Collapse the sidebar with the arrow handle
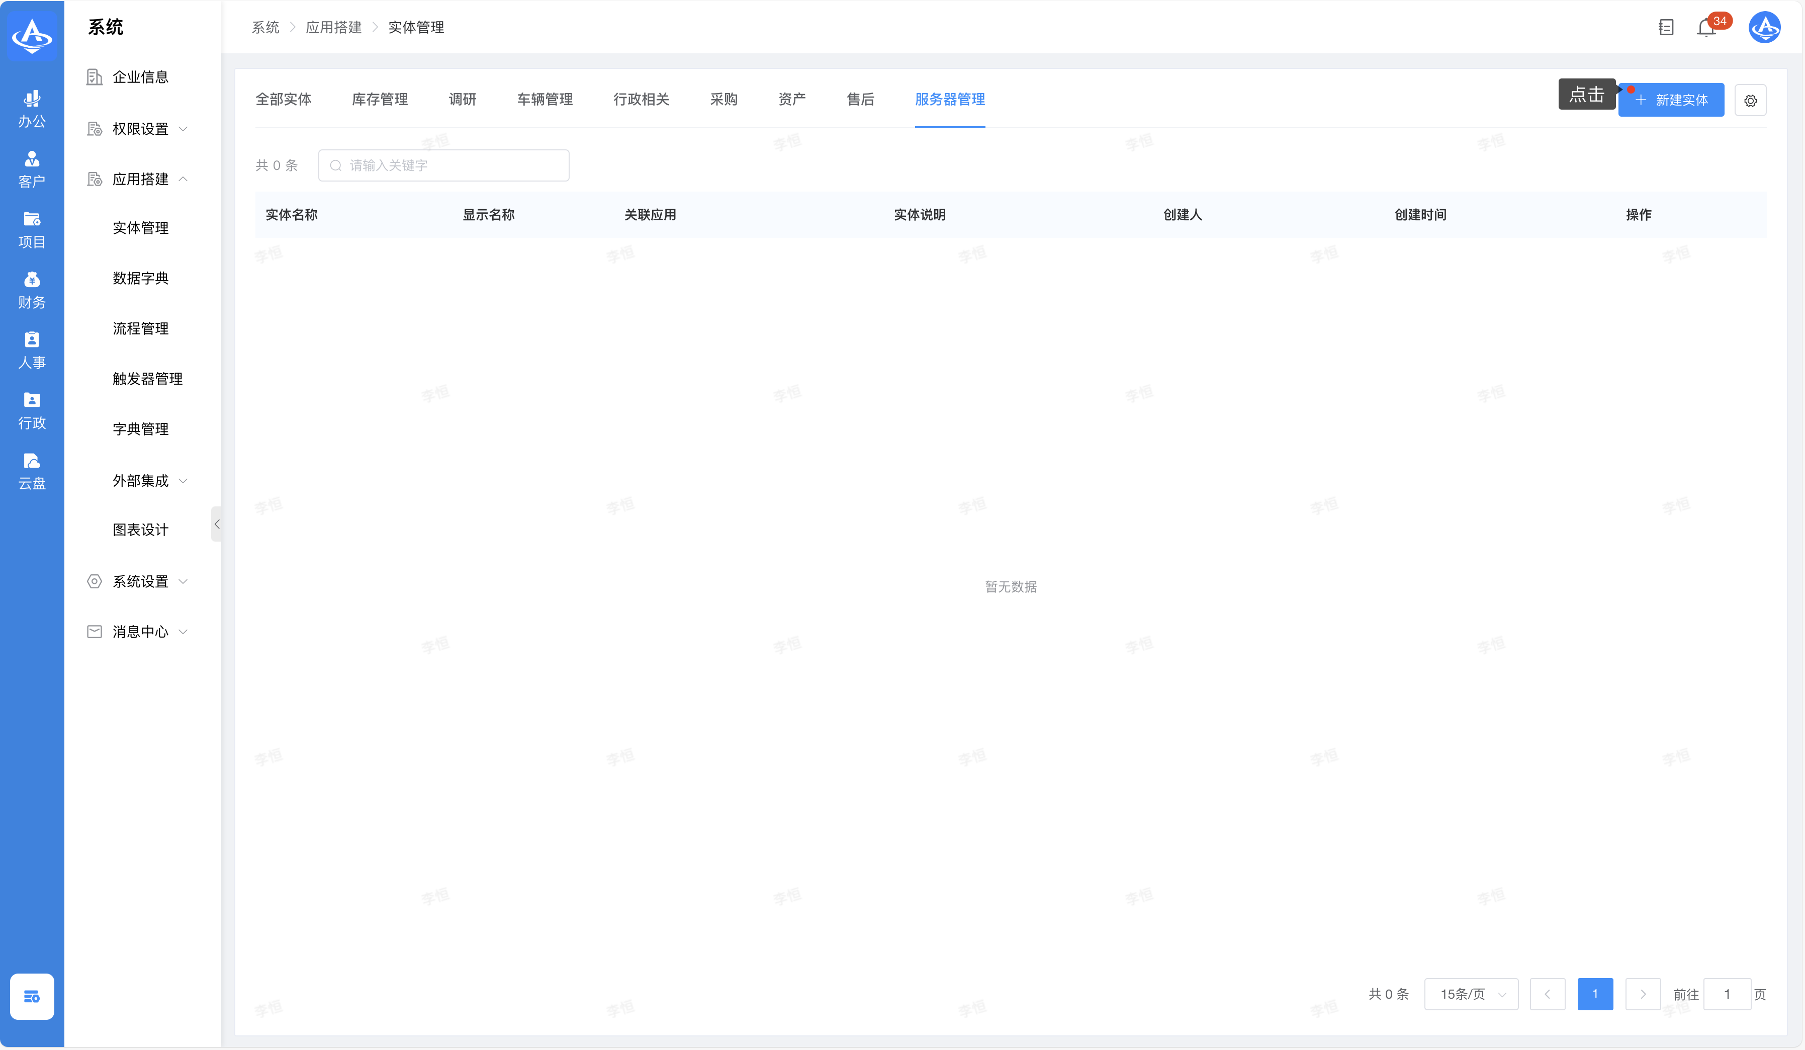1805x1050 pixels. (216, 524)
